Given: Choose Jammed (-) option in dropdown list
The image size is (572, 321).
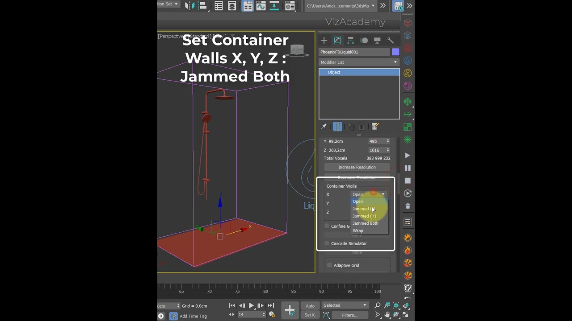Looking at the screenshot, I should coord(369,209).
